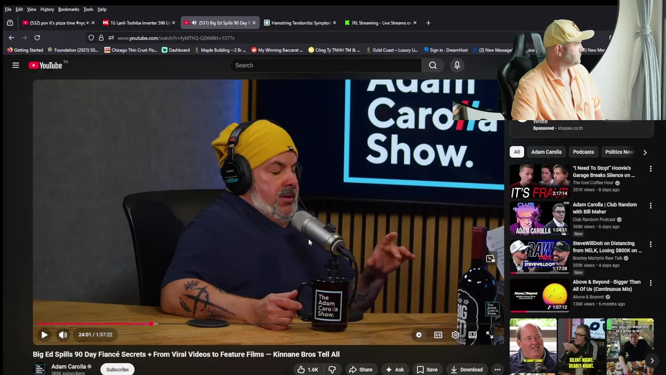The image size is (666, 375).
Task: Open more actions under the video
Action: (x=497, y=370)
